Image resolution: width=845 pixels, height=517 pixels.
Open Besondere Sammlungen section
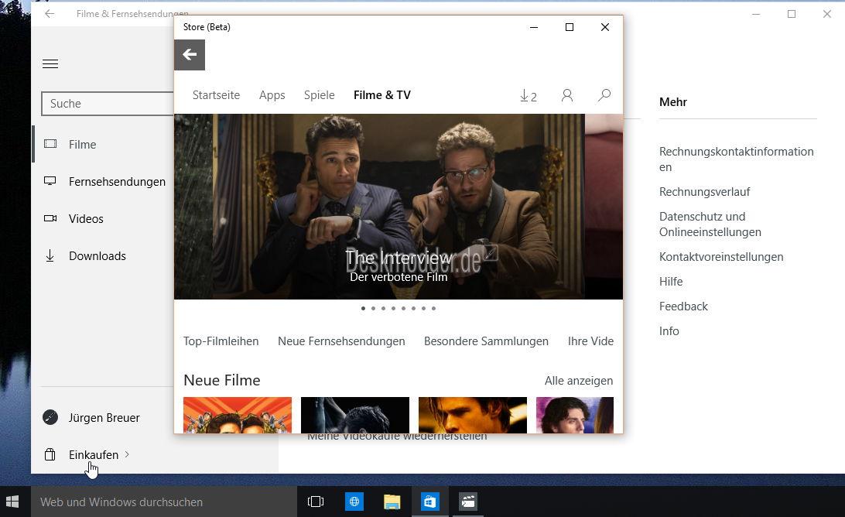tap(486, 341)
